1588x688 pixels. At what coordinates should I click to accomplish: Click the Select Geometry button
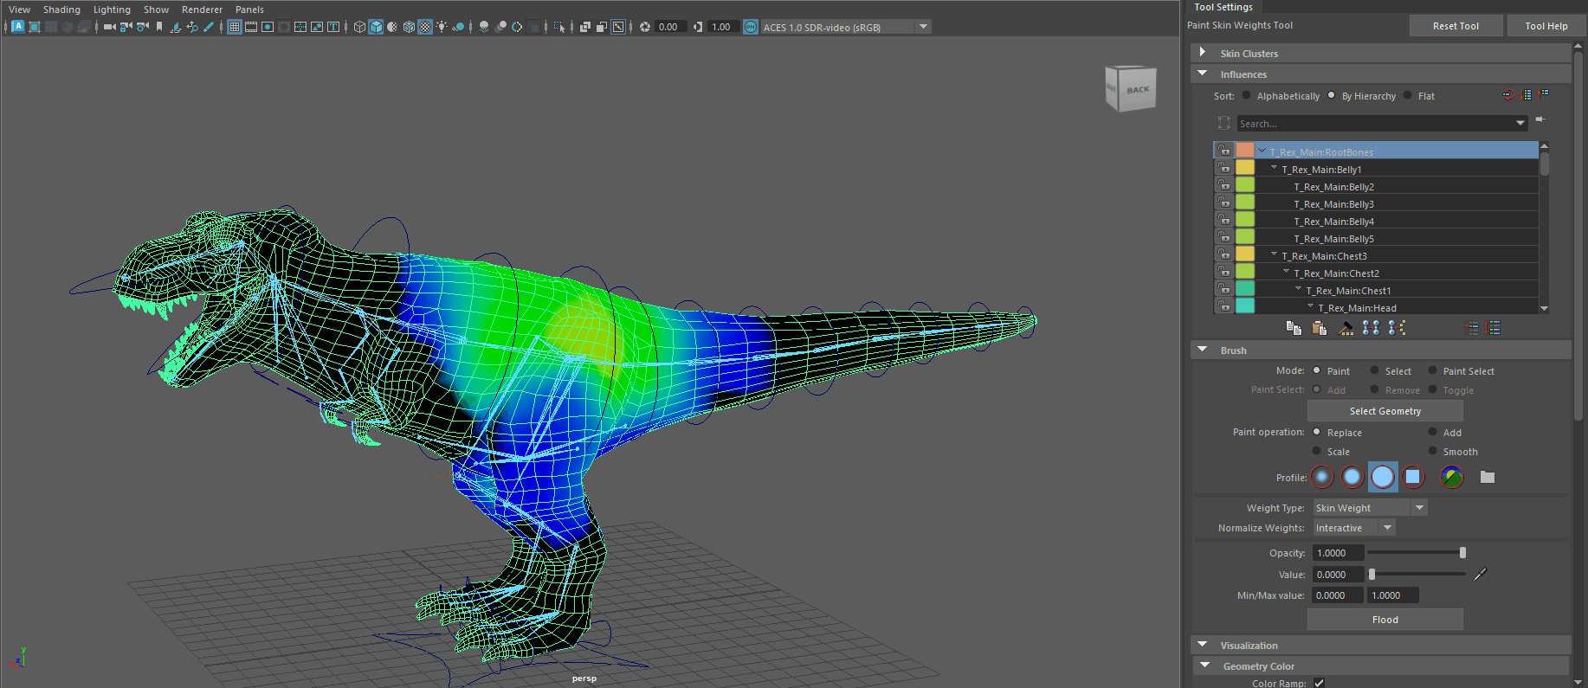(1385, 411)
